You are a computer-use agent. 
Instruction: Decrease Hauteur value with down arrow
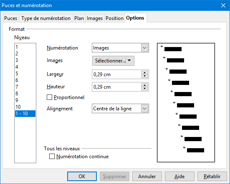click(144, 88)
